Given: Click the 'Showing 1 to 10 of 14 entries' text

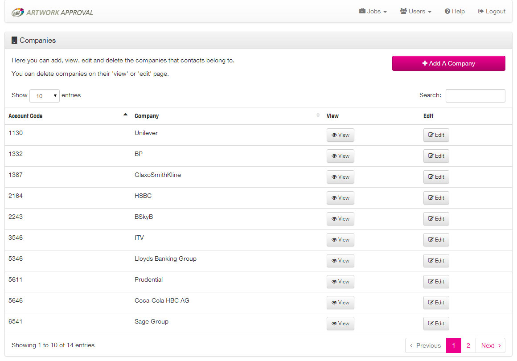Looking at the screenshot, I should 53,345.
